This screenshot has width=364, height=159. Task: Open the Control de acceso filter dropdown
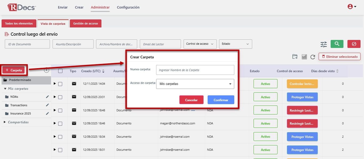coord(200,44)
